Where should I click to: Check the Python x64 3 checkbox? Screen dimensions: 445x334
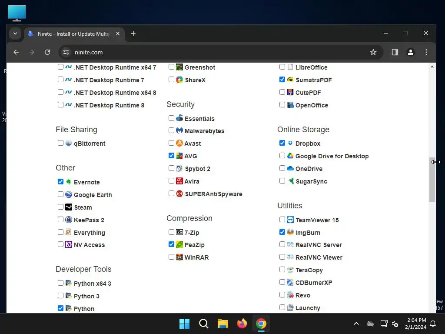pos(60,283)
